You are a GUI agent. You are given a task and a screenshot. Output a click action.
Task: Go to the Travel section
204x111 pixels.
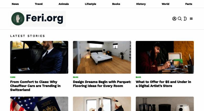pos(39,4)
